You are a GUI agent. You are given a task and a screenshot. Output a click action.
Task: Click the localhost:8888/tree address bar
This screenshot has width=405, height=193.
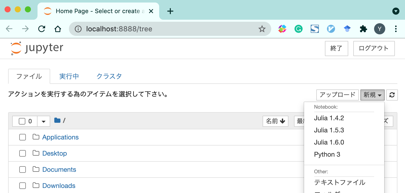coord(170,29)
